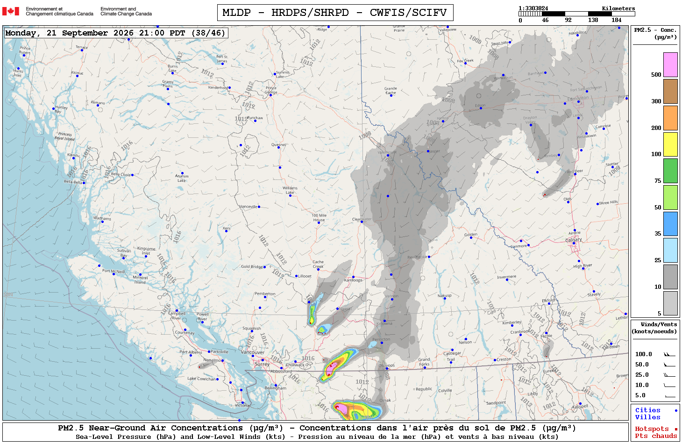
Task: Click the red Hotspots legend marker
Action: (675, 429)
